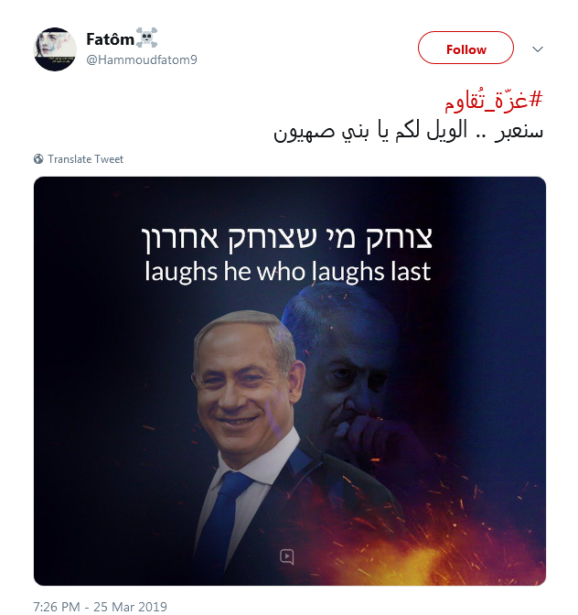Click the dark empty area left of the caption
The image size is (578, 615).
[x=86, y=255]
